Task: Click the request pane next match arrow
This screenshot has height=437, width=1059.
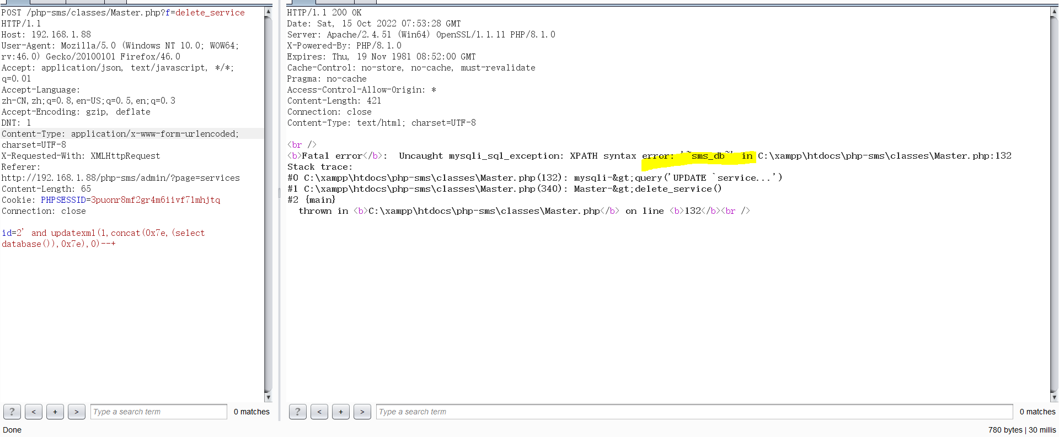Action: (77, 412)
